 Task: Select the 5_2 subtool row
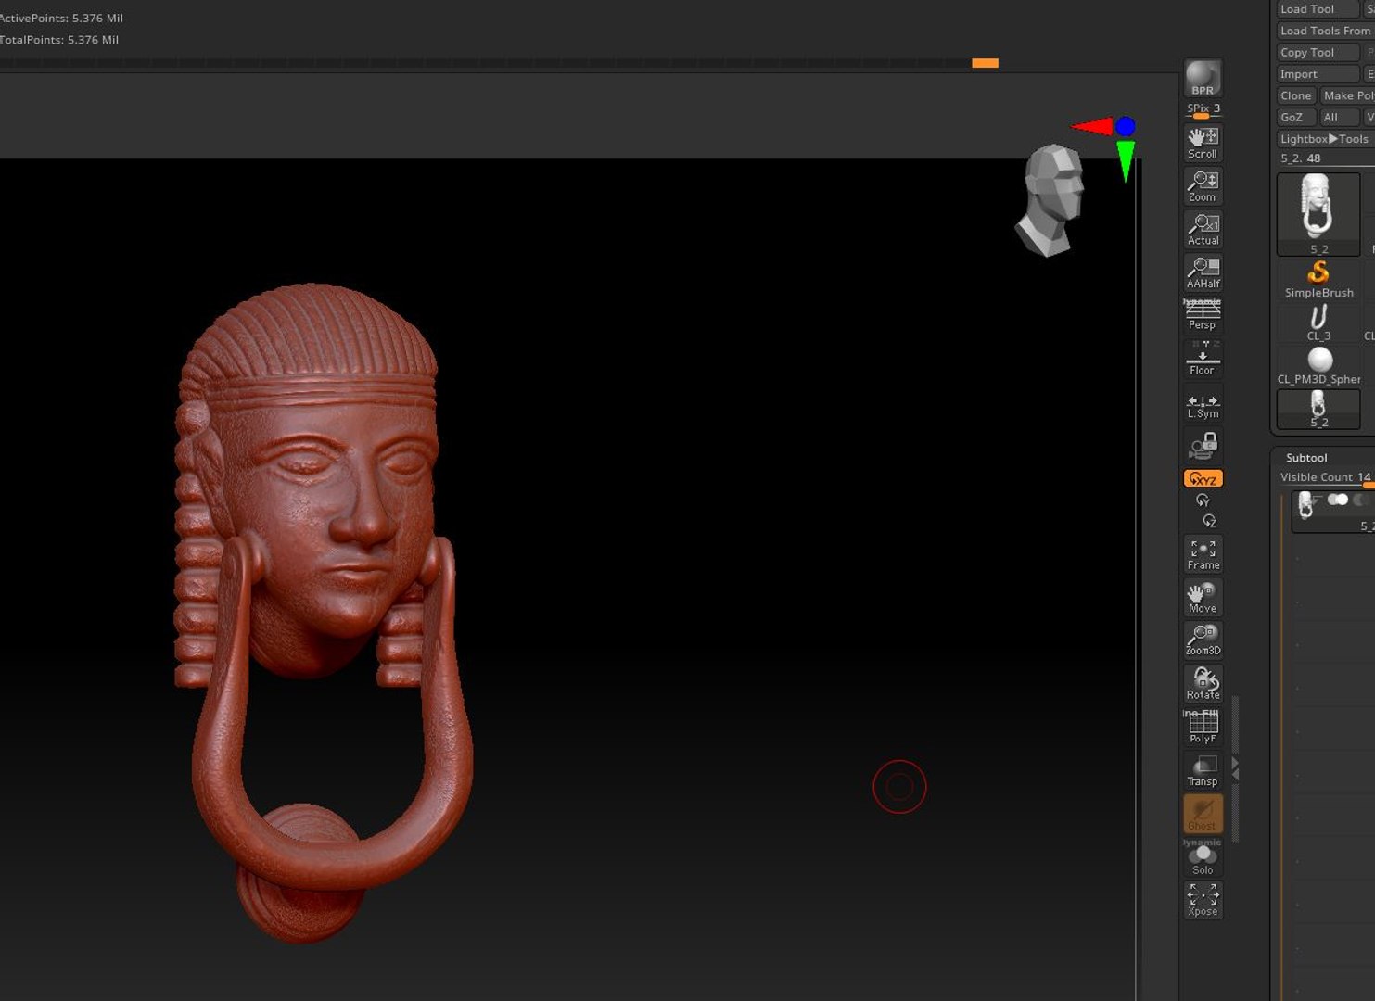1333,512
